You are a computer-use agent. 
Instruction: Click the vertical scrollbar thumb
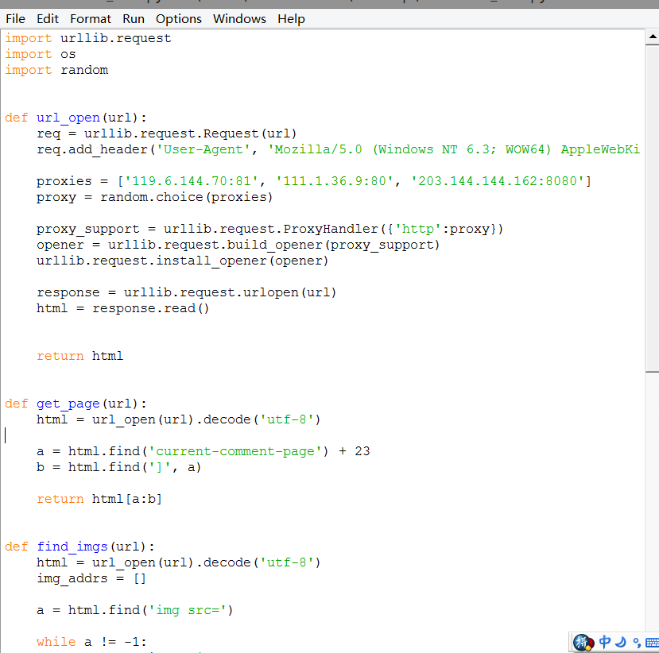(651, 207)
